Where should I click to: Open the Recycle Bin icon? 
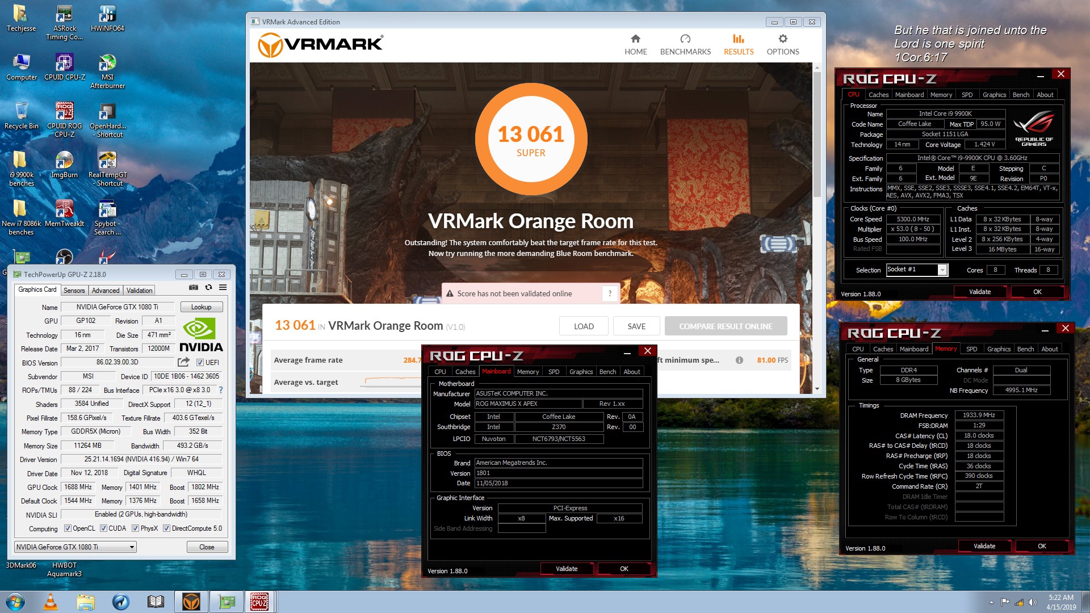tap(21, 115)
